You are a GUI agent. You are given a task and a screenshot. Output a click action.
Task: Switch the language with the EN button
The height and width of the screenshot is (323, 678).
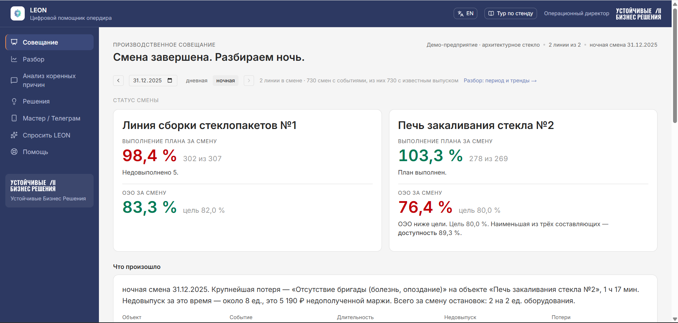click(x=465, y=13)
